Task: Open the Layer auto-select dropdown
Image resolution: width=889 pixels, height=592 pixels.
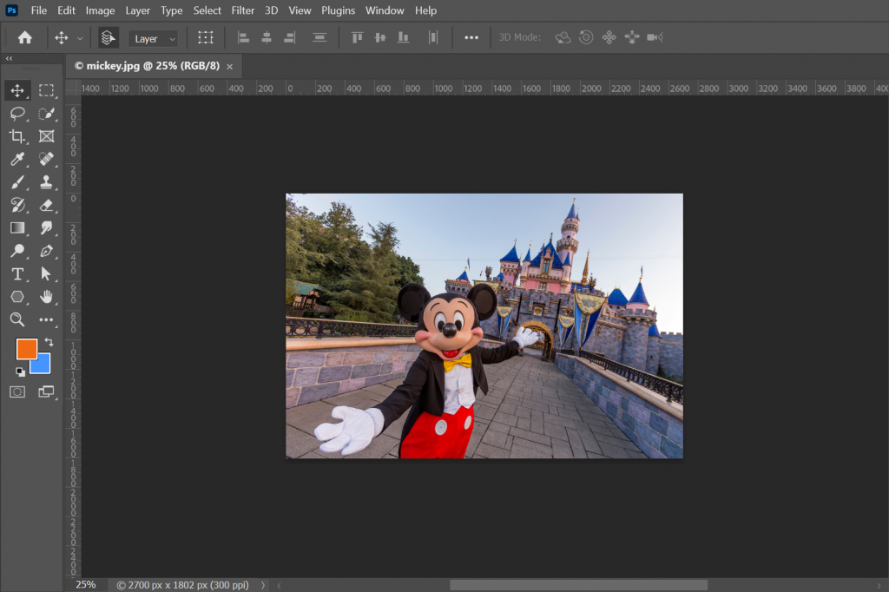Action: pyautogui.click(x=154, y=39)
